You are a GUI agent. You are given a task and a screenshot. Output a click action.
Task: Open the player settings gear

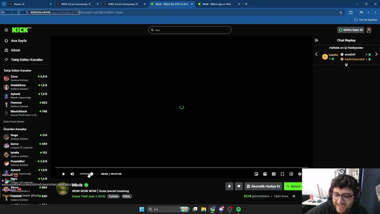[300, 174]
